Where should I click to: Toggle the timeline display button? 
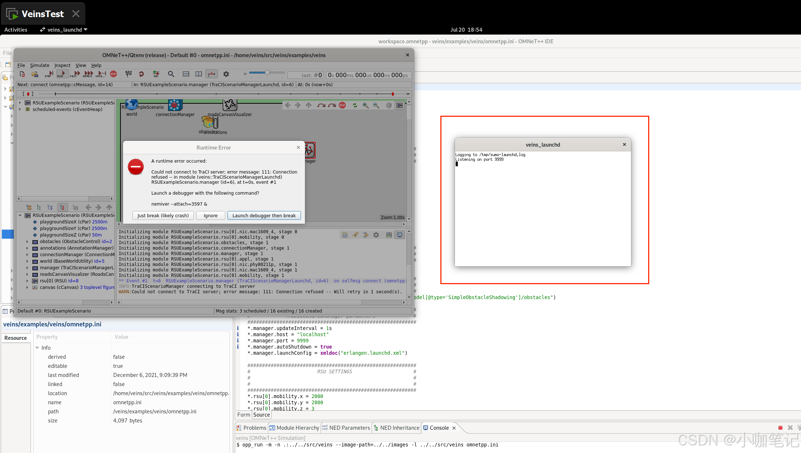[211, 74]
